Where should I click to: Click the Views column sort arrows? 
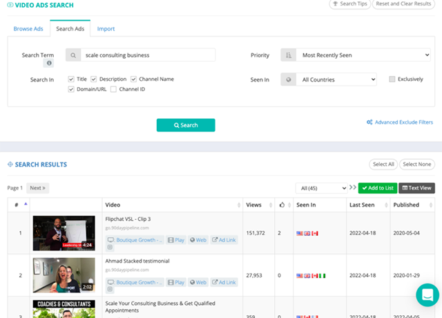point(271,205)
